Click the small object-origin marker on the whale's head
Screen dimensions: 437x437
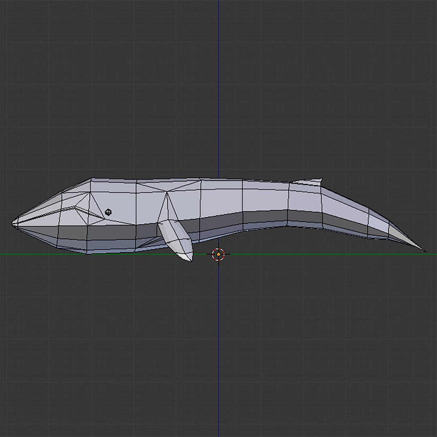108,212
